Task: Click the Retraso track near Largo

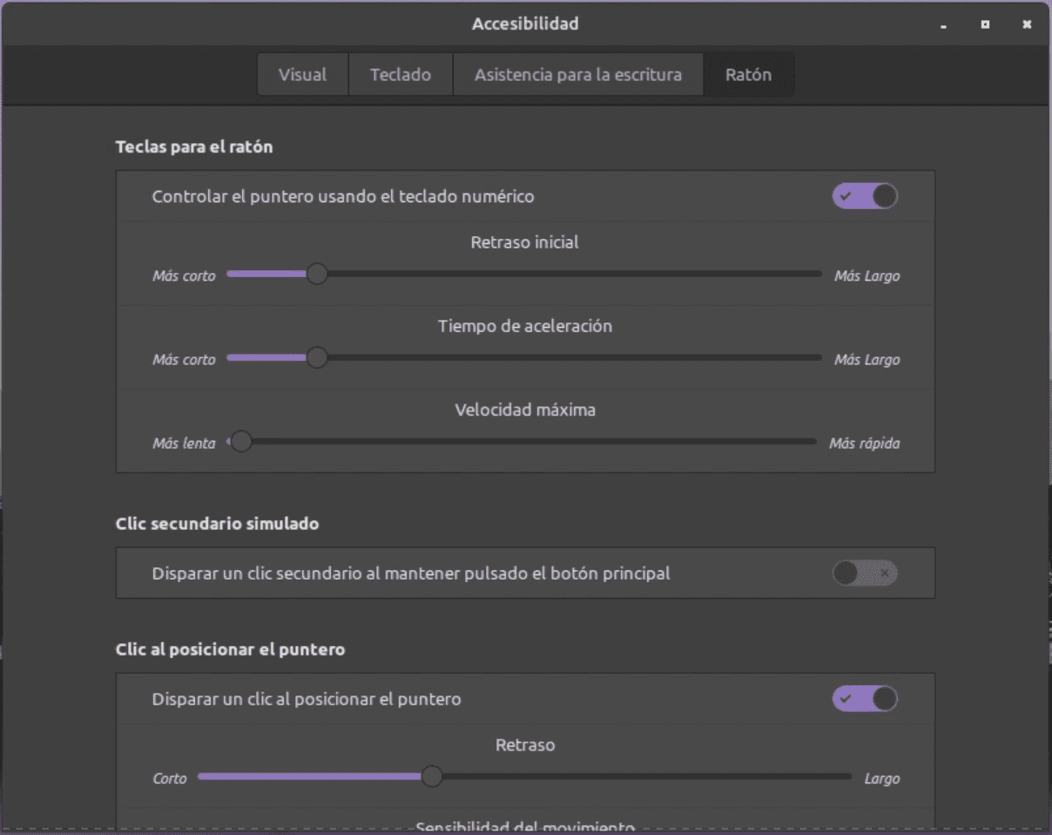Action: point(810,775)
